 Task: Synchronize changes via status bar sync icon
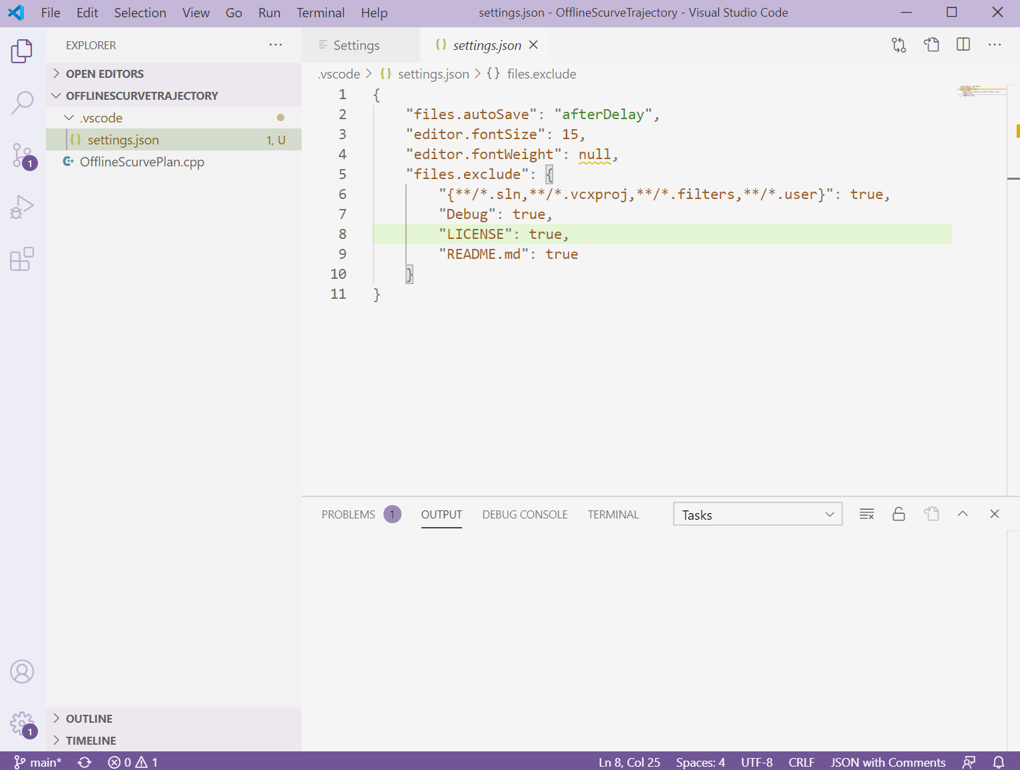(x=85, y=762)
